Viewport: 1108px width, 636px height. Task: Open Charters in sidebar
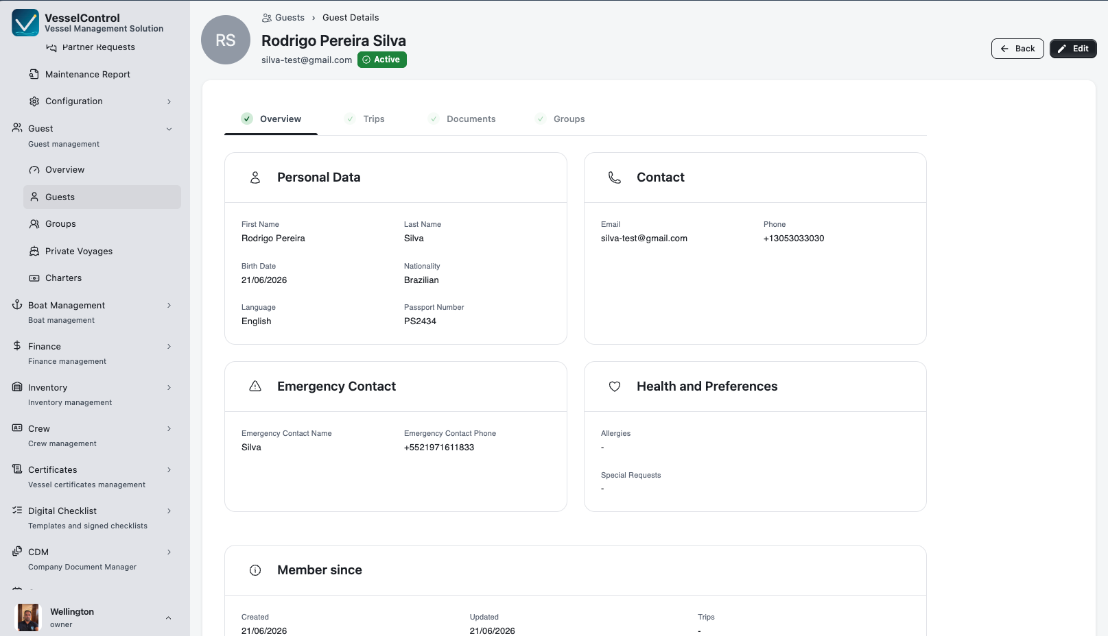(x=102, y=278)
